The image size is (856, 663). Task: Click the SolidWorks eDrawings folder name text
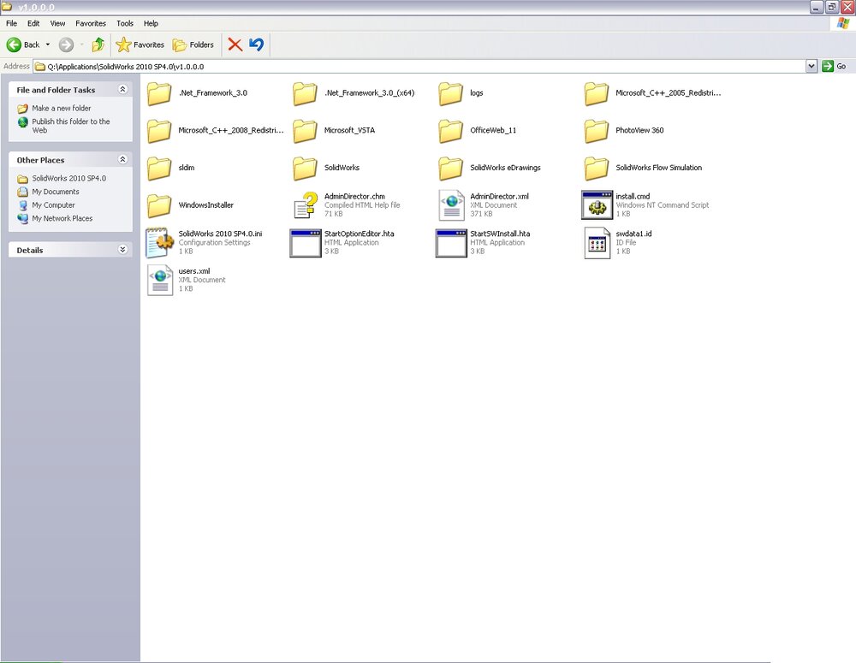tap(506, 168)
